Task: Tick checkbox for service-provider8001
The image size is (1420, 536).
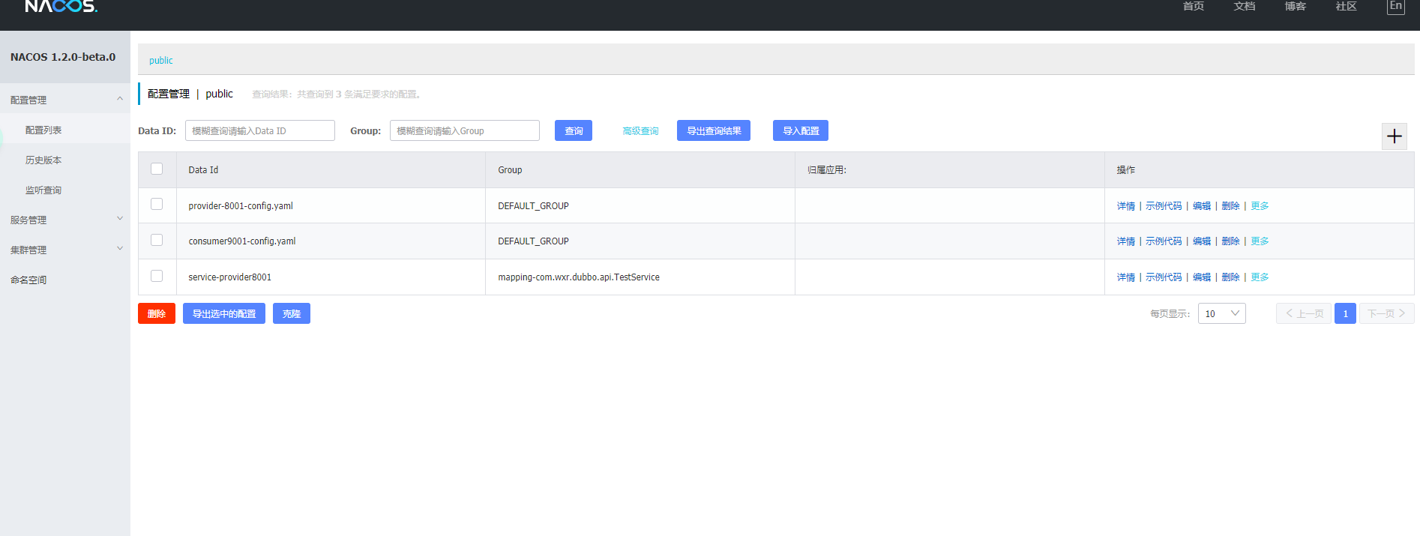Action: tap(157, 276)
